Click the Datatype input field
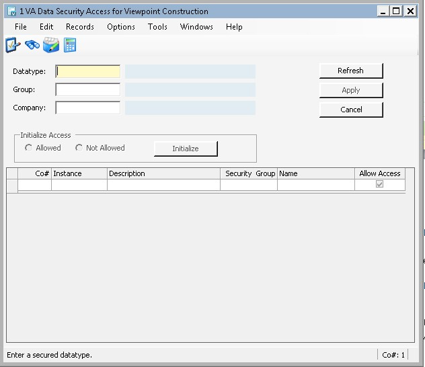Viewport: 425px width, 367px height. point(88,71)
